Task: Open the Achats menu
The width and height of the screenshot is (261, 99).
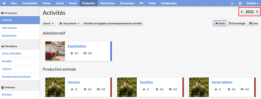Action: click(x=60, y=3)
